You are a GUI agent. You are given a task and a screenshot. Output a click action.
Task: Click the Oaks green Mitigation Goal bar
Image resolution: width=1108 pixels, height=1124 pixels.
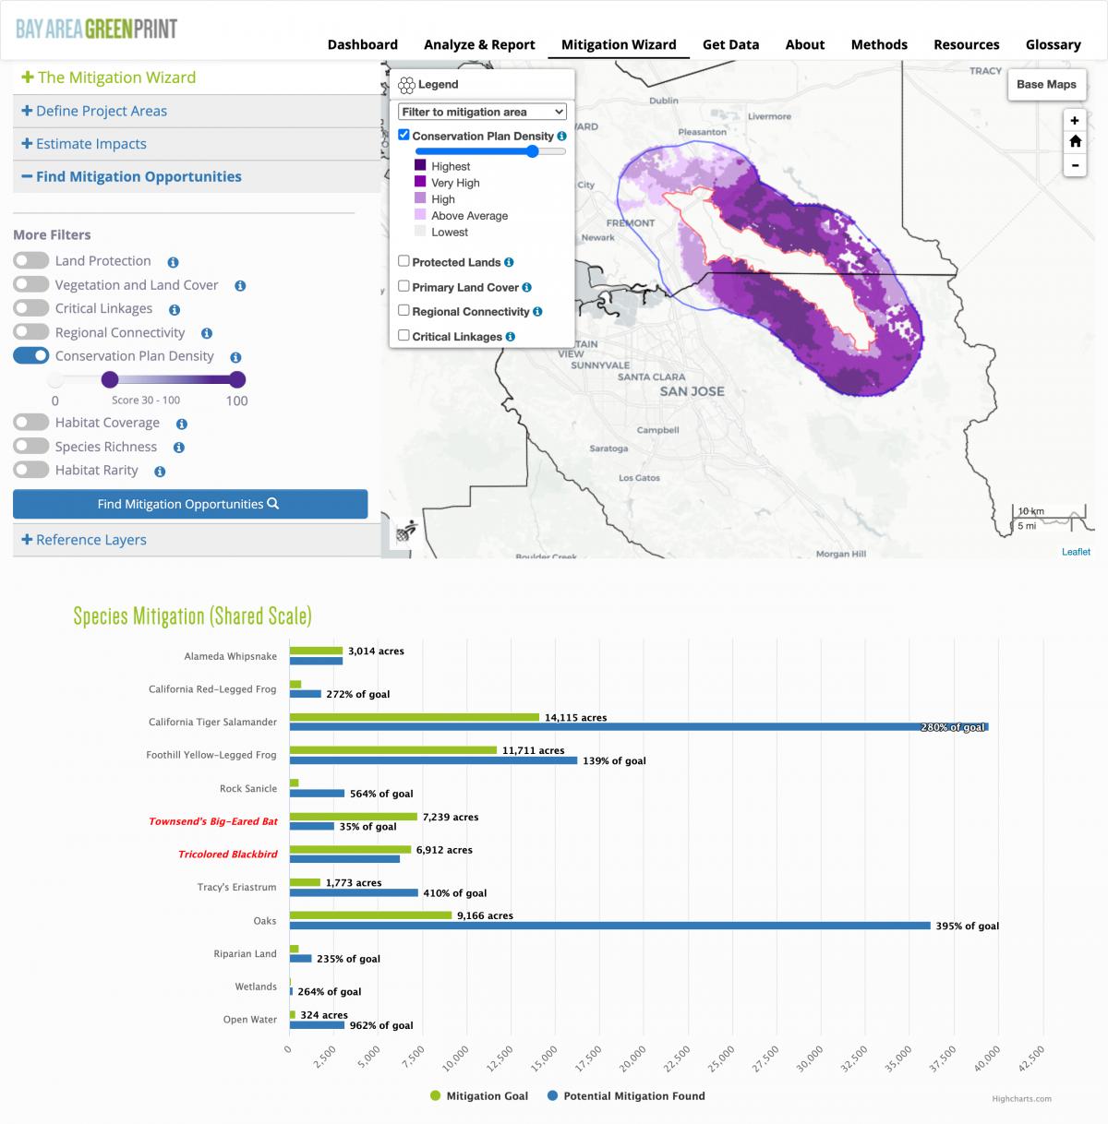coord(371,915)
